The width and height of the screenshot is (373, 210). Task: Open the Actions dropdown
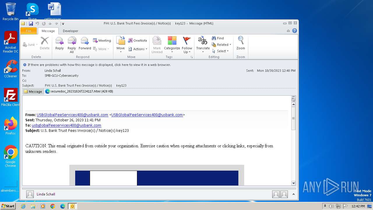[x=138, y=49]
